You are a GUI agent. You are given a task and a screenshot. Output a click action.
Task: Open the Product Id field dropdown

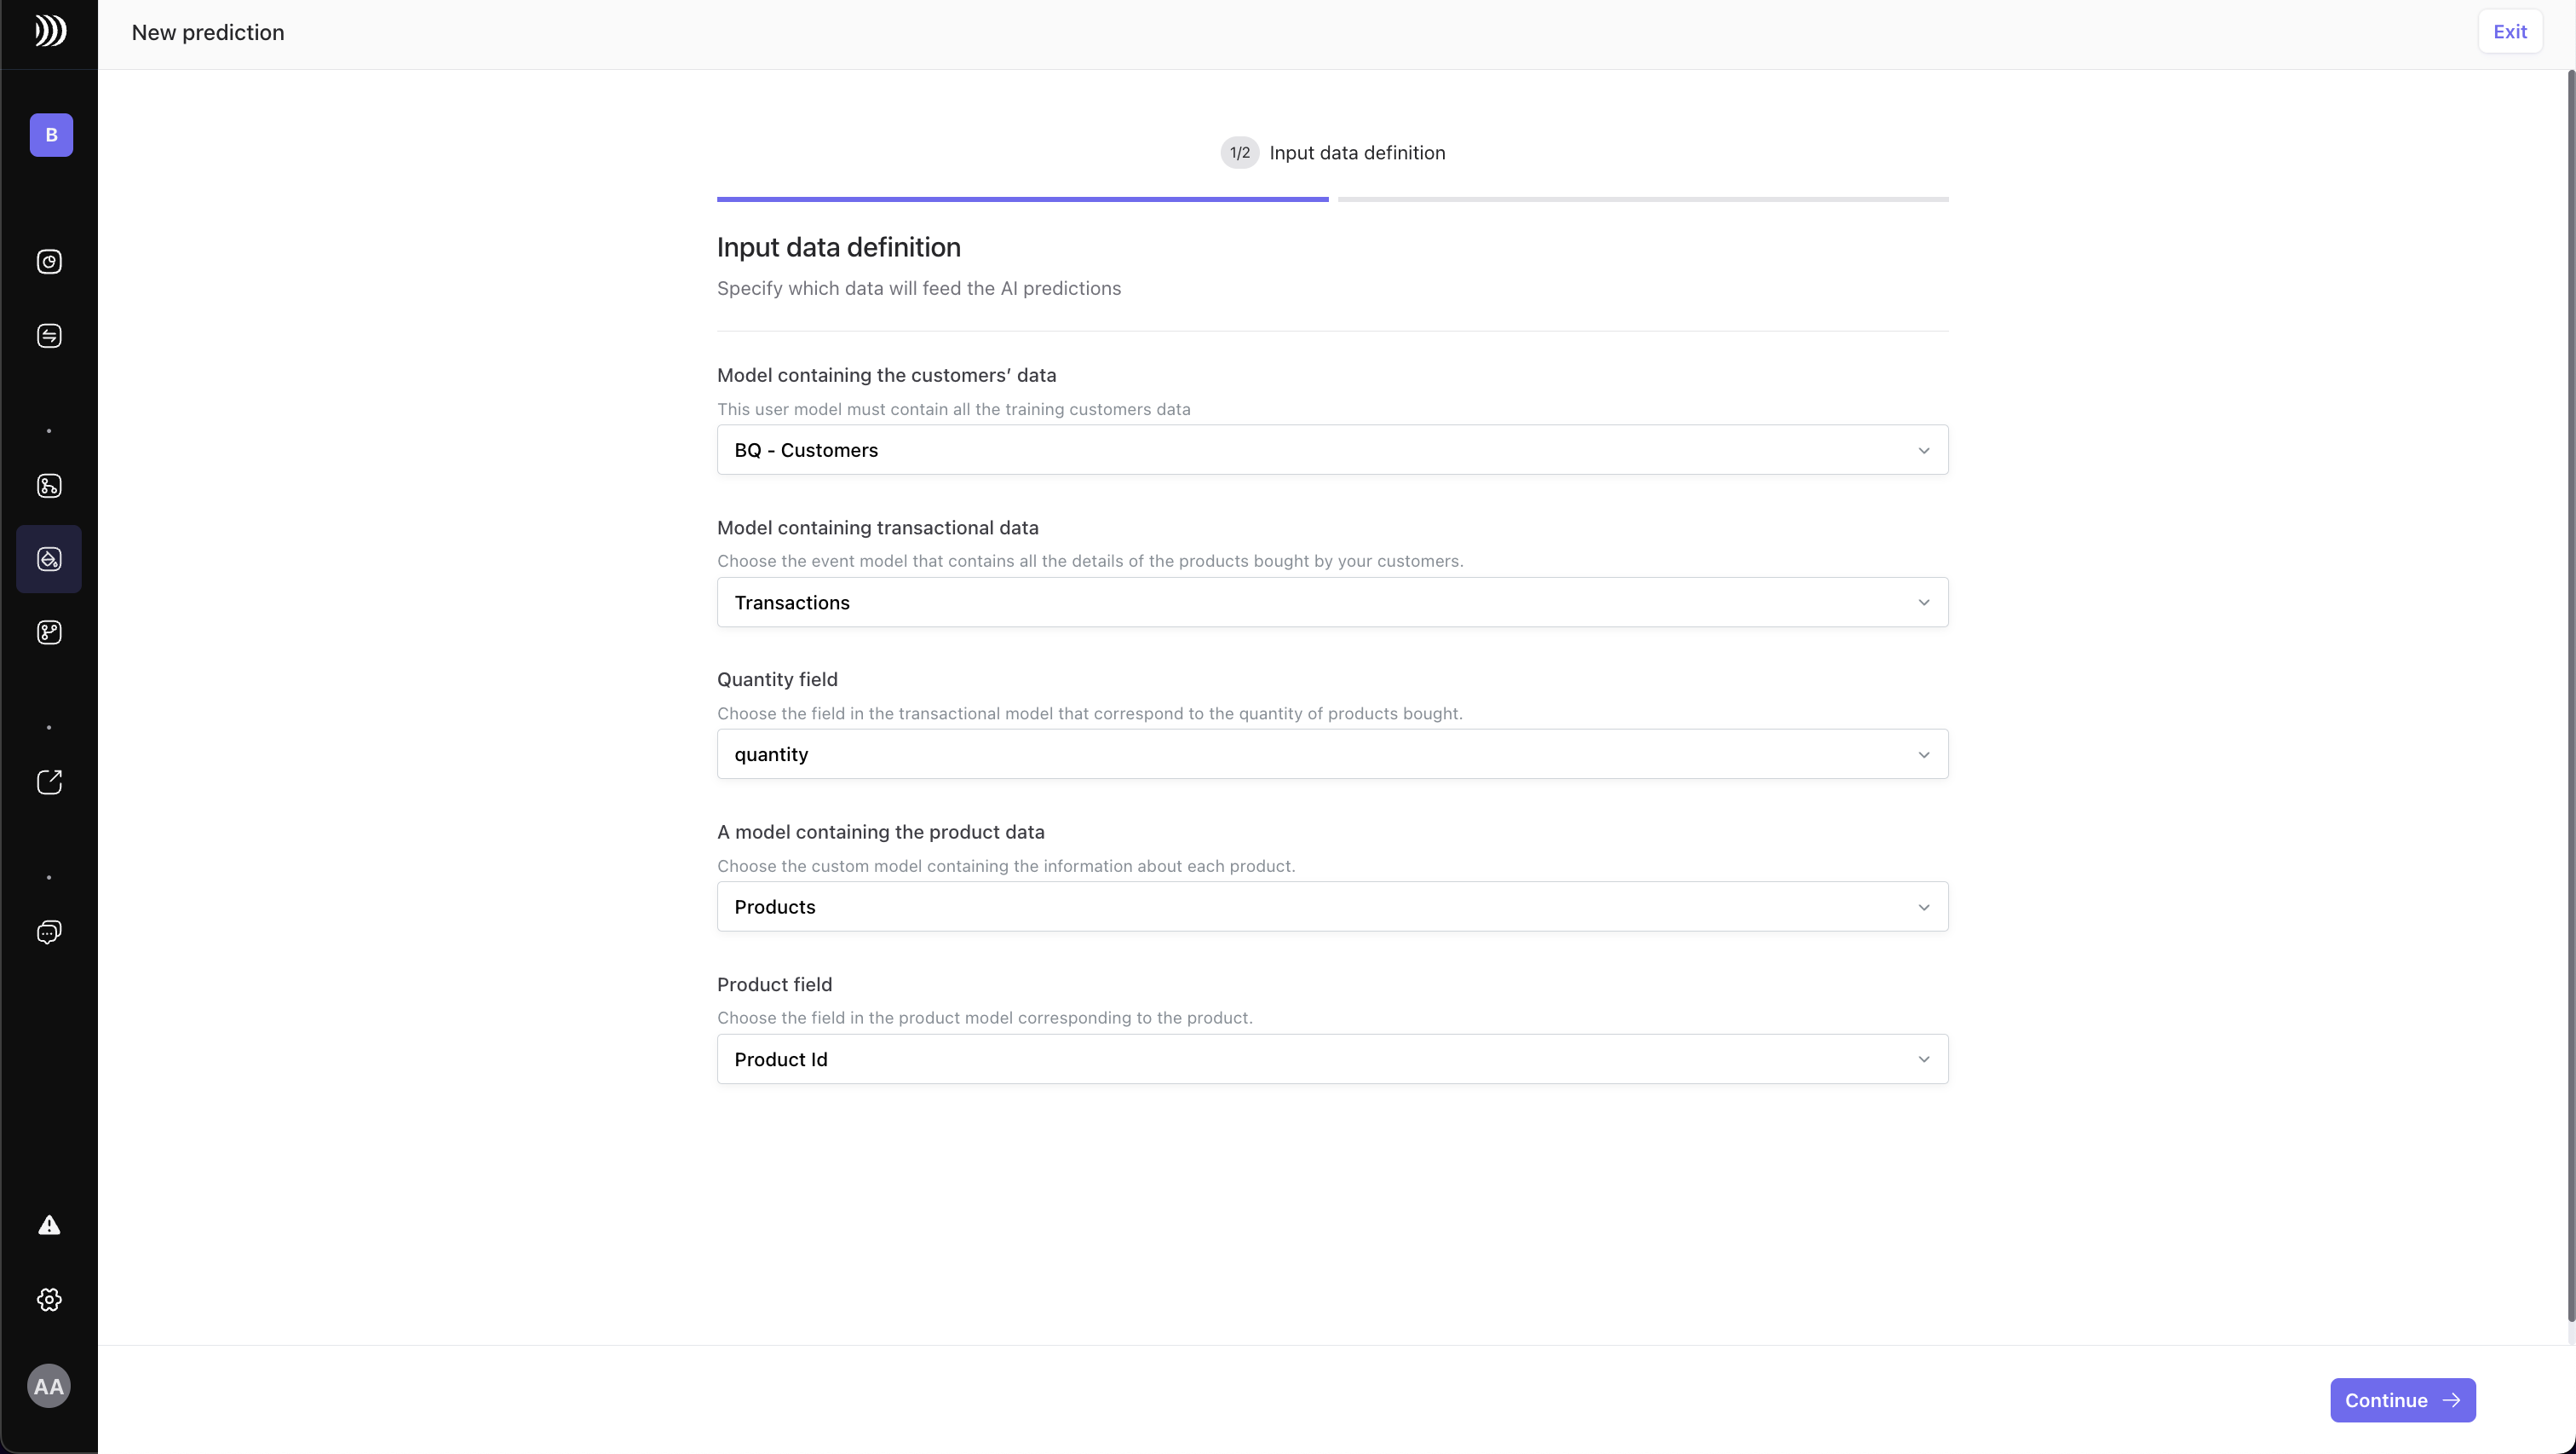pos(1332,1059)
